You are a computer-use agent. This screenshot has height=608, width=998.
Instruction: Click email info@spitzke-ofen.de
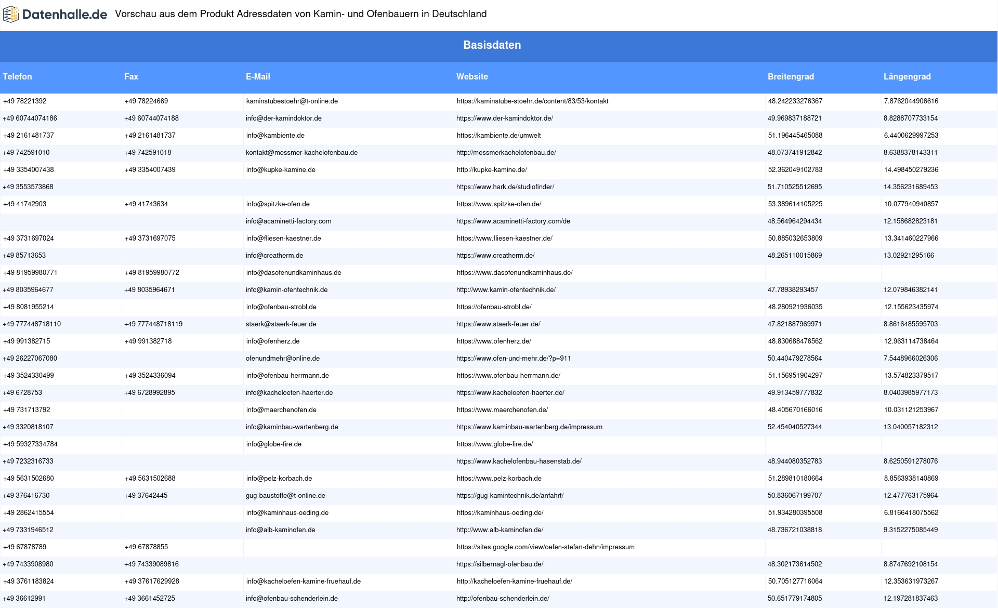(278, 204)
